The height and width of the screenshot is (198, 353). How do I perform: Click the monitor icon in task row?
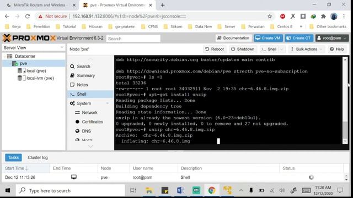point(73,177)
